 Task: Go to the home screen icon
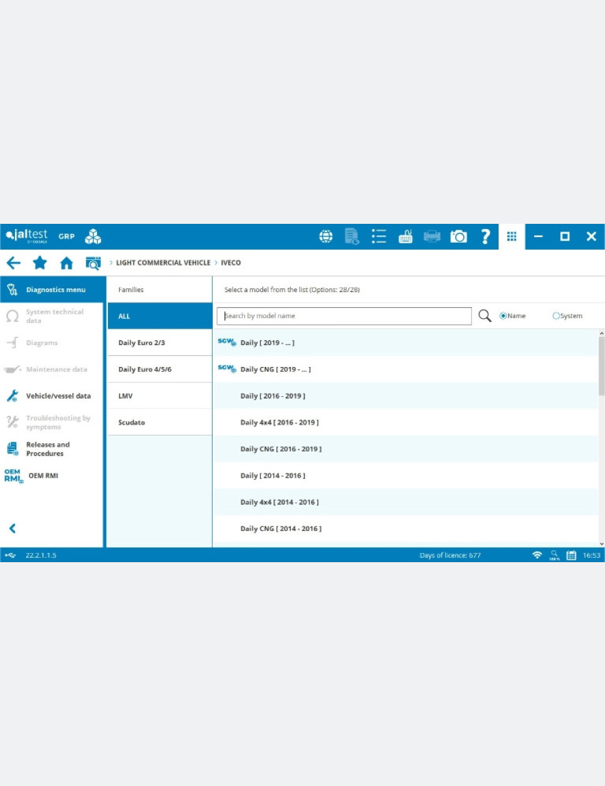(x=66, y=263)
